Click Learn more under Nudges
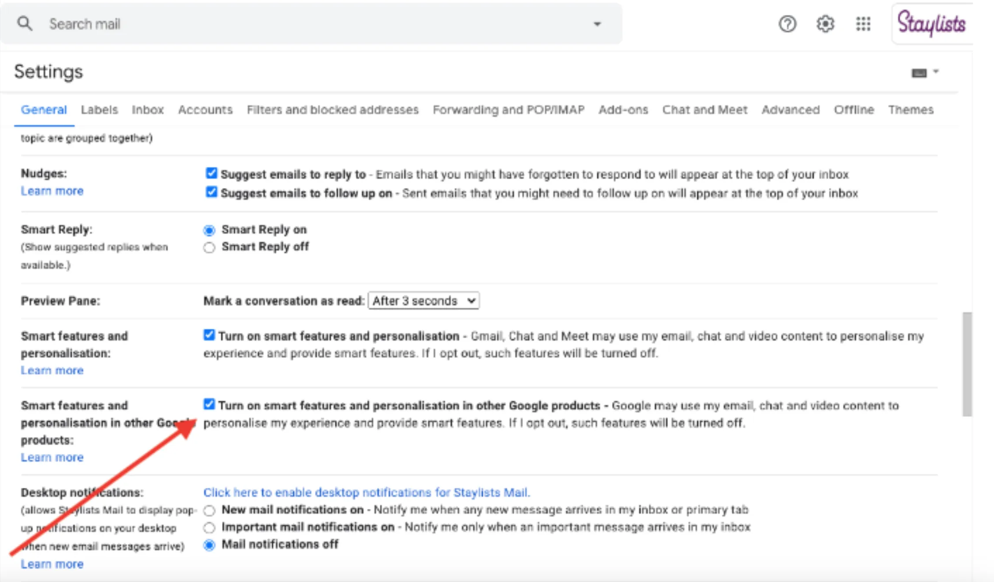The width and height of the screenshot is (994, 582). click(x=52, y=191)
